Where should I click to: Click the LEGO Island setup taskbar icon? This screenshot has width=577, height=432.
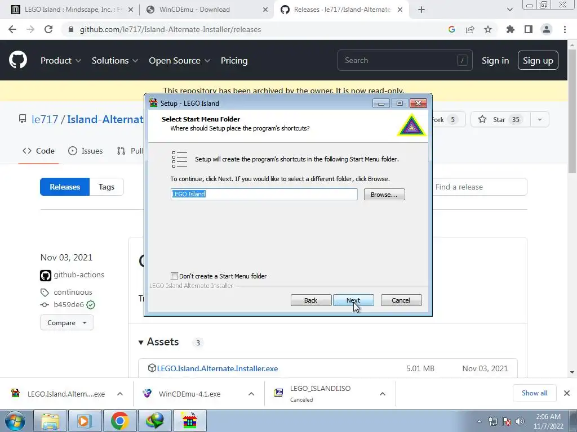(190, 421)
